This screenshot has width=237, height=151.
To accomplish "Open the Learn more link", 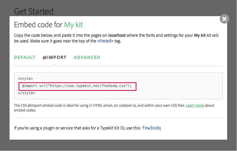I will 195,105.
